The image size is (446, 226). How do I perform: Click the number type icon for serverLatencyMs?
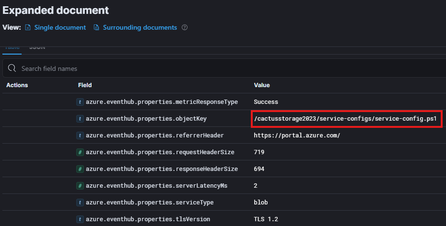pos(81,186)
